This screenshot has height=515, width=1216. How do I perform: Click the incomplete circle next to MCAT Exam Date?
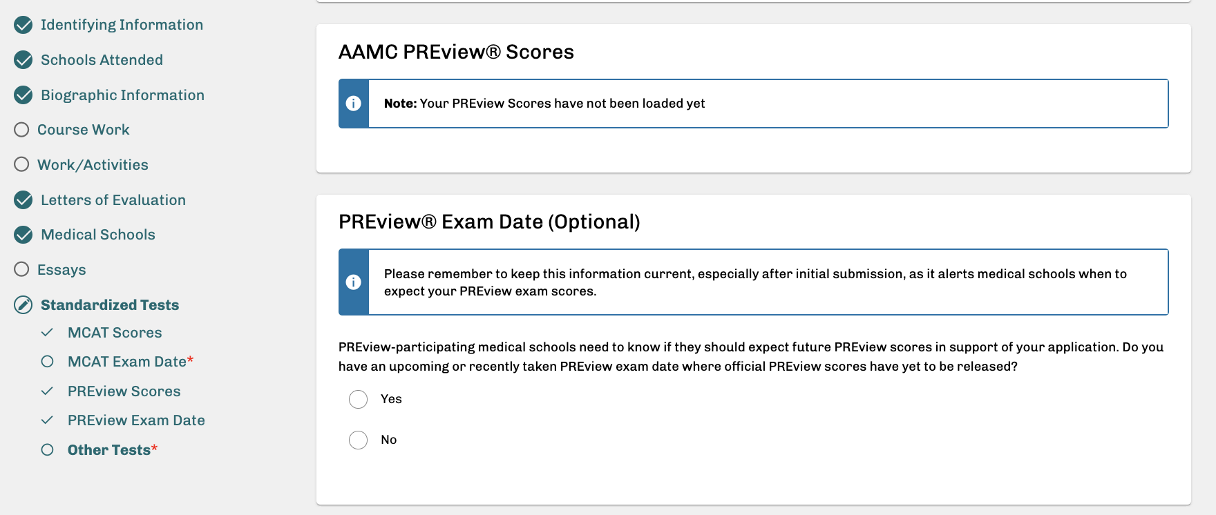(47, 361)
